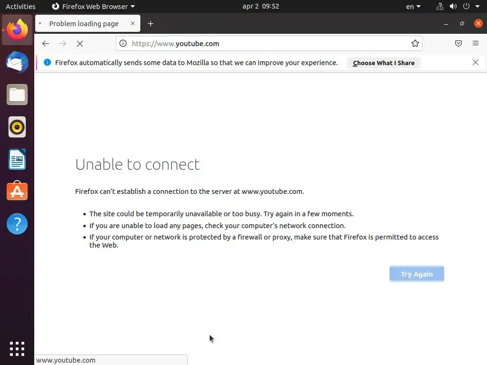Screen dimensions: 487x365
Task: Select the 'Problem loading page' tab
Action: click(x=88, y=24)
